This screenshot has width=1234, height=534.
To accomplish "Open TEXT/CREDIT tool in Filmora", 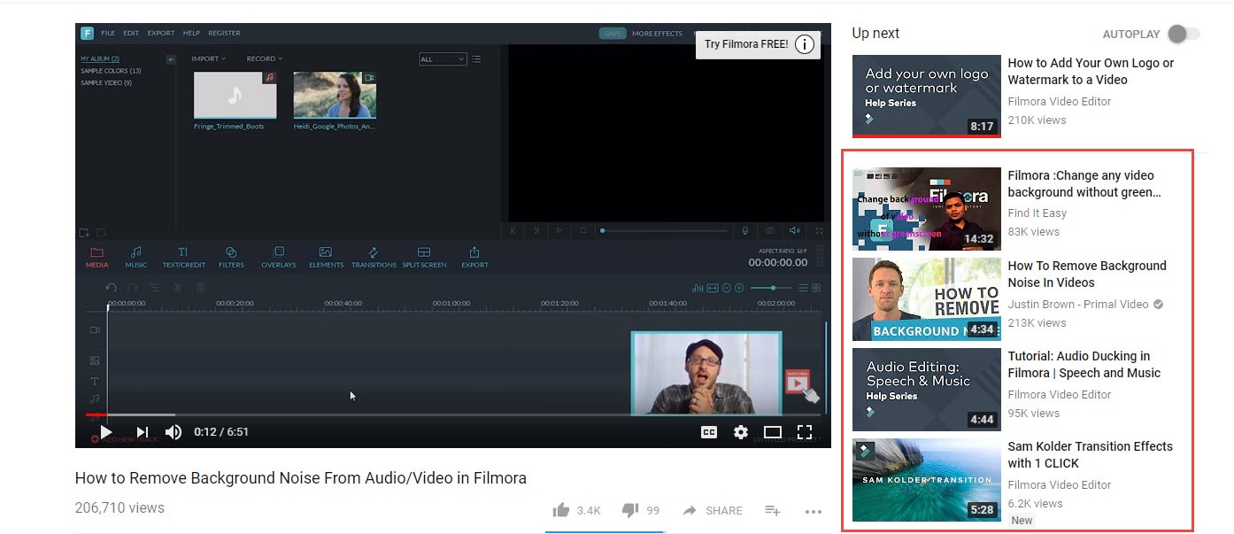I will 183,258.
